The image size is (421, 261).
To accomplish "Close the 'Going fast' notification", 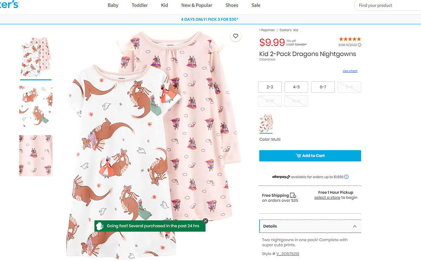I will [x=205, y=221].
